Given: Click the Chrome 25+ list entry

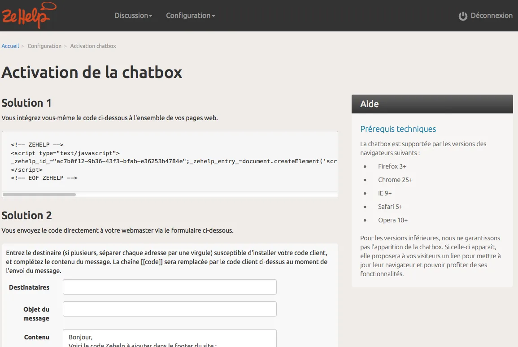Looking at the screenshot, I should 395,180.
